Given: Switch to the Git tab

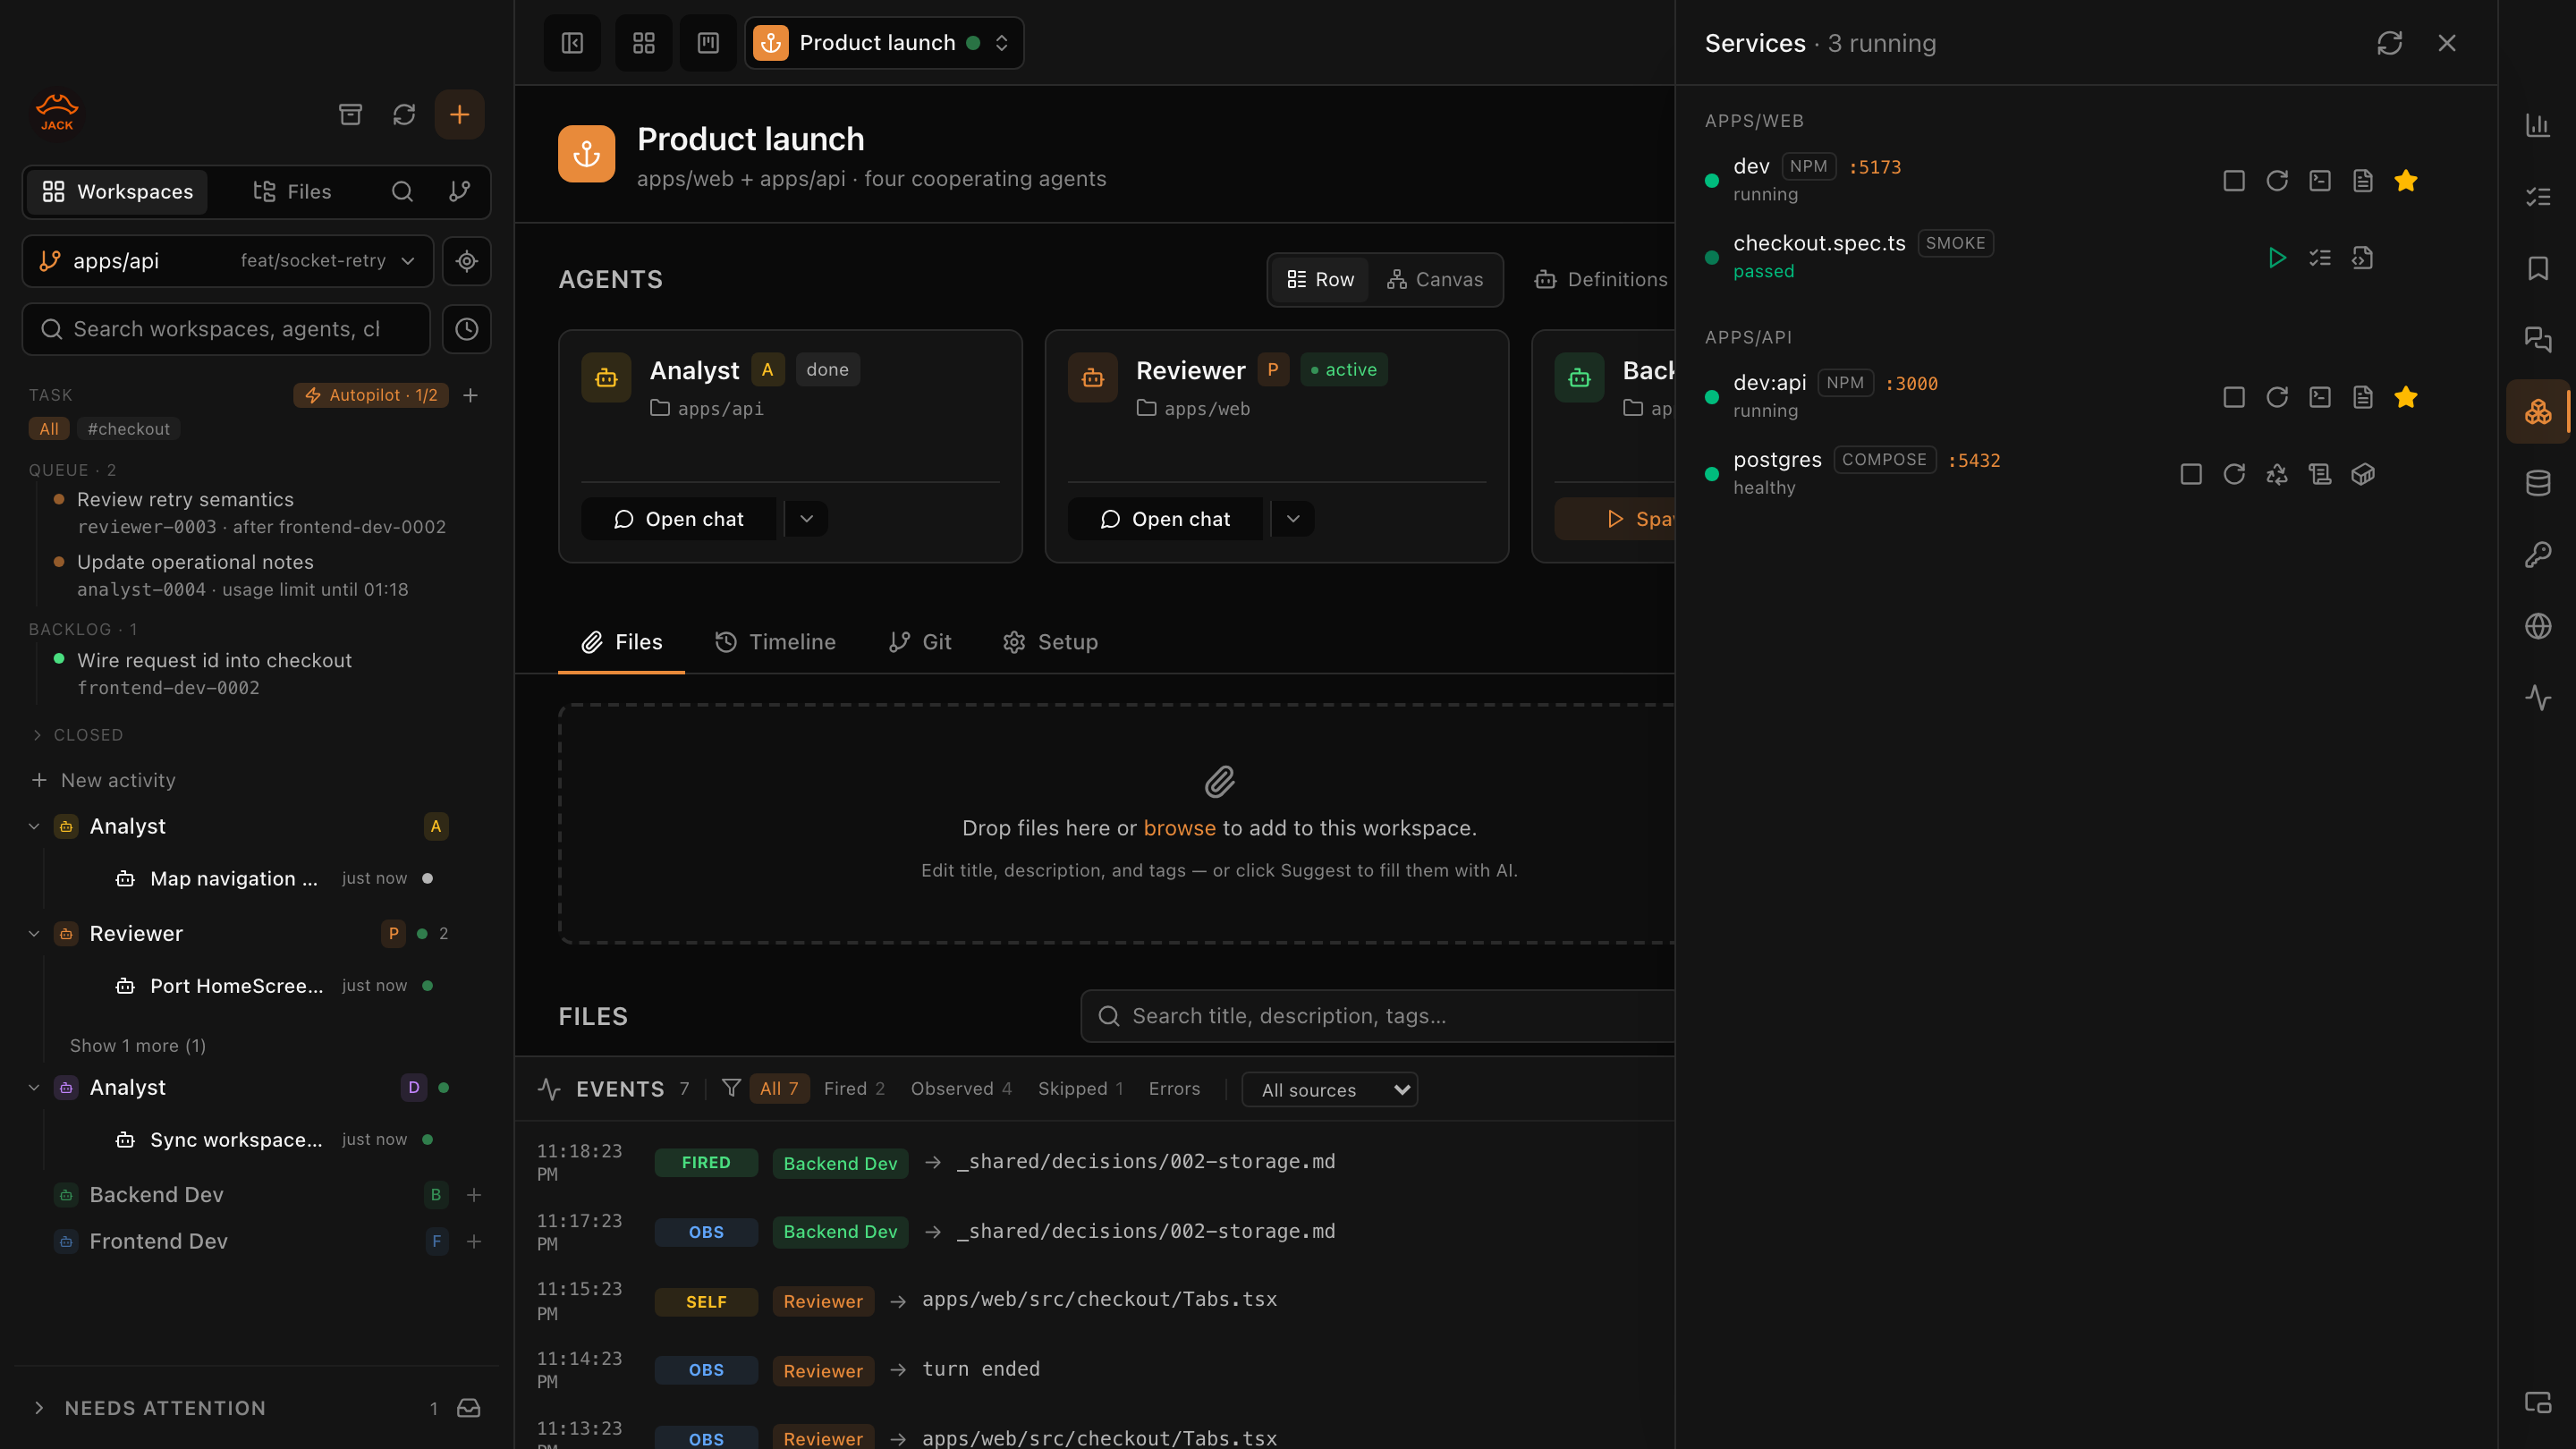Looking at the screenshot, I should coord(919,642).
